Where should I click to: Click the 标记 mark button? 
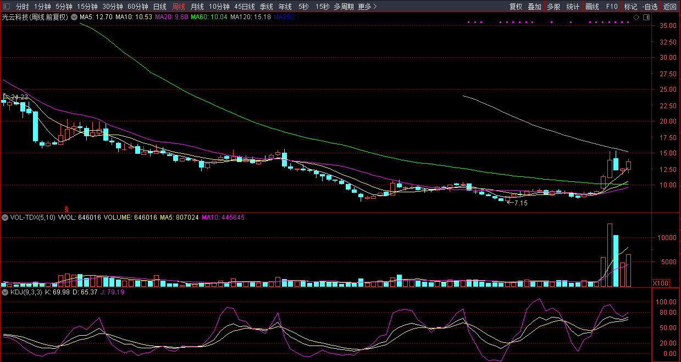(630, 7)
